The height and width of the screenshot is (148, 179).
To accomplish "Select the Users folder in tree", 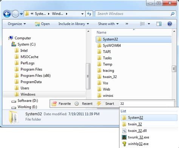I will point(22,88).
